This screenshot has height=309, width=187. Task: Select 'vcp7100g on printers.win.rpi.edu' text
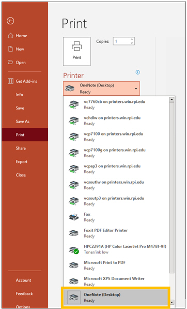click(x=115, y=150)
